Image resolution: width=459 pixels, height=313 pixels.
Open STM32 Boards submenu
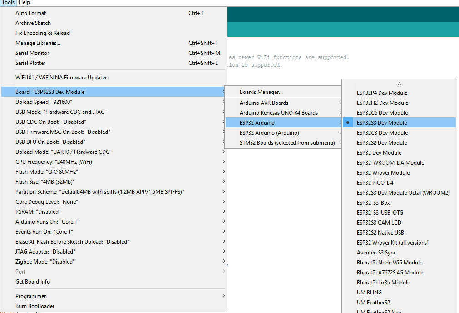coord(287,143)
